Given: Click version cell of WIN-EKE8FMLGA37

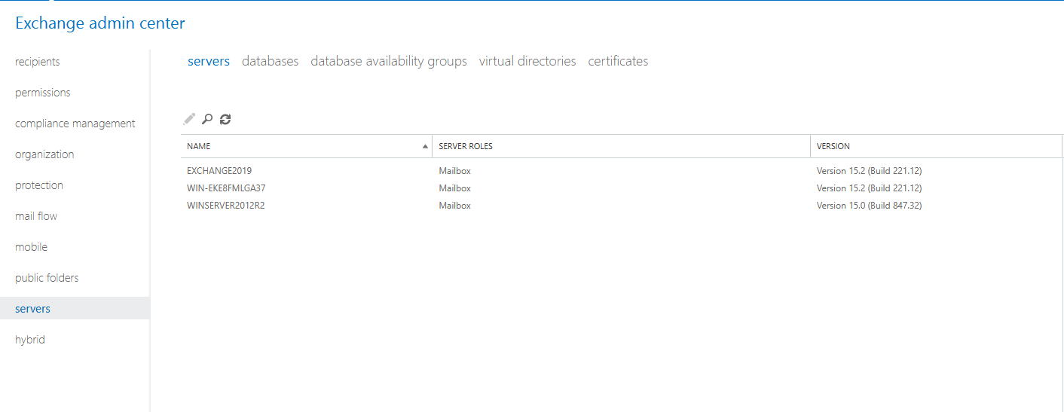Looking at the screenshot, I should coord(869,188).
